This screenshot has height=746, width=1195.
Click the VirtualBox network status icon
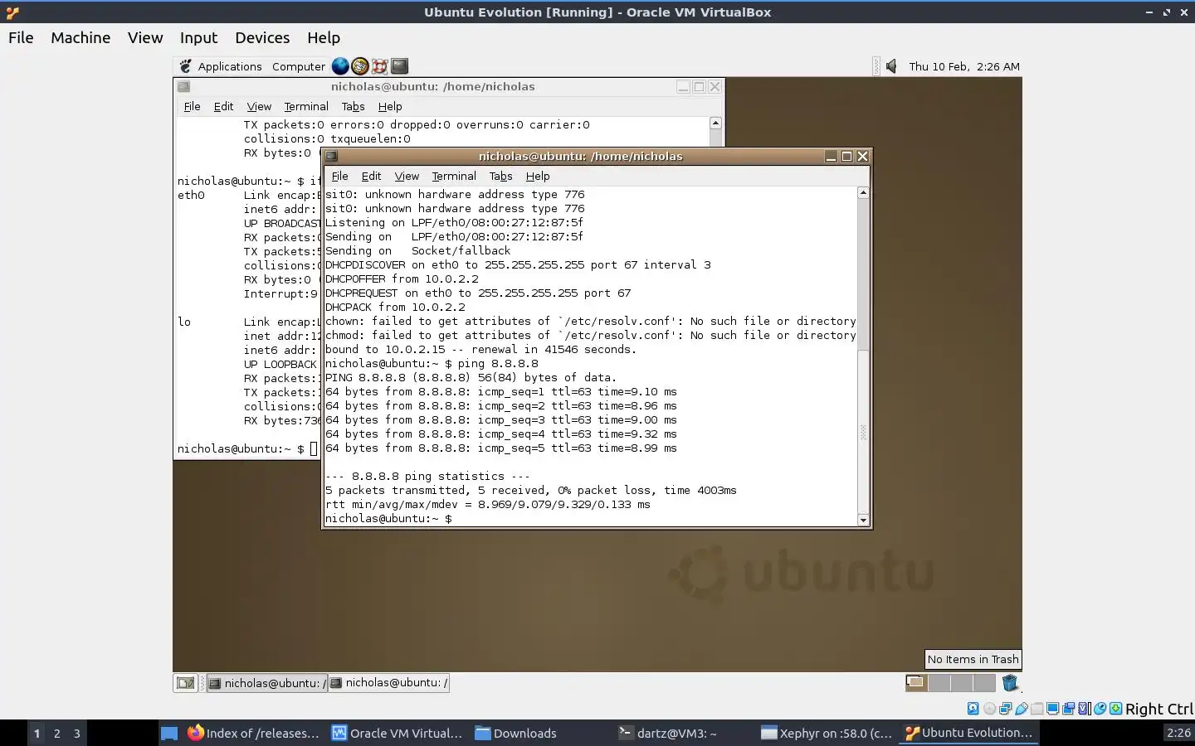[x=1006, y=709]
